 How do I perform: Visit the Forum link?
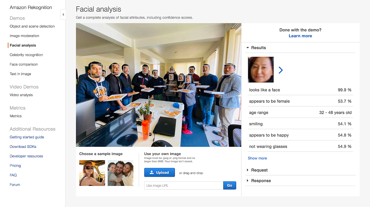[x=15, y=185]
